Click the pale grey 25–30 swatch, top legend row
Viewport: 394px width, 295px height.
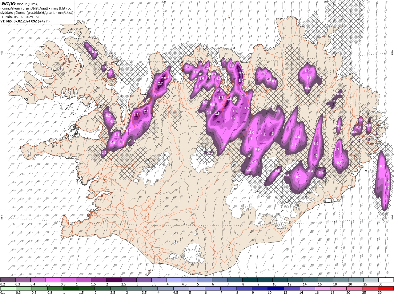(371, 280)
